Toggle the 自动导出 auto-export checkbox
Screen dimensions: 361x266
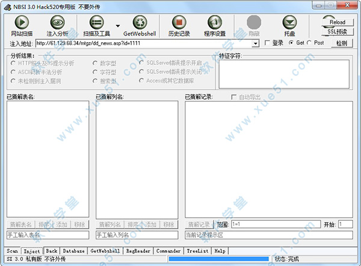[x=233, y=97]
